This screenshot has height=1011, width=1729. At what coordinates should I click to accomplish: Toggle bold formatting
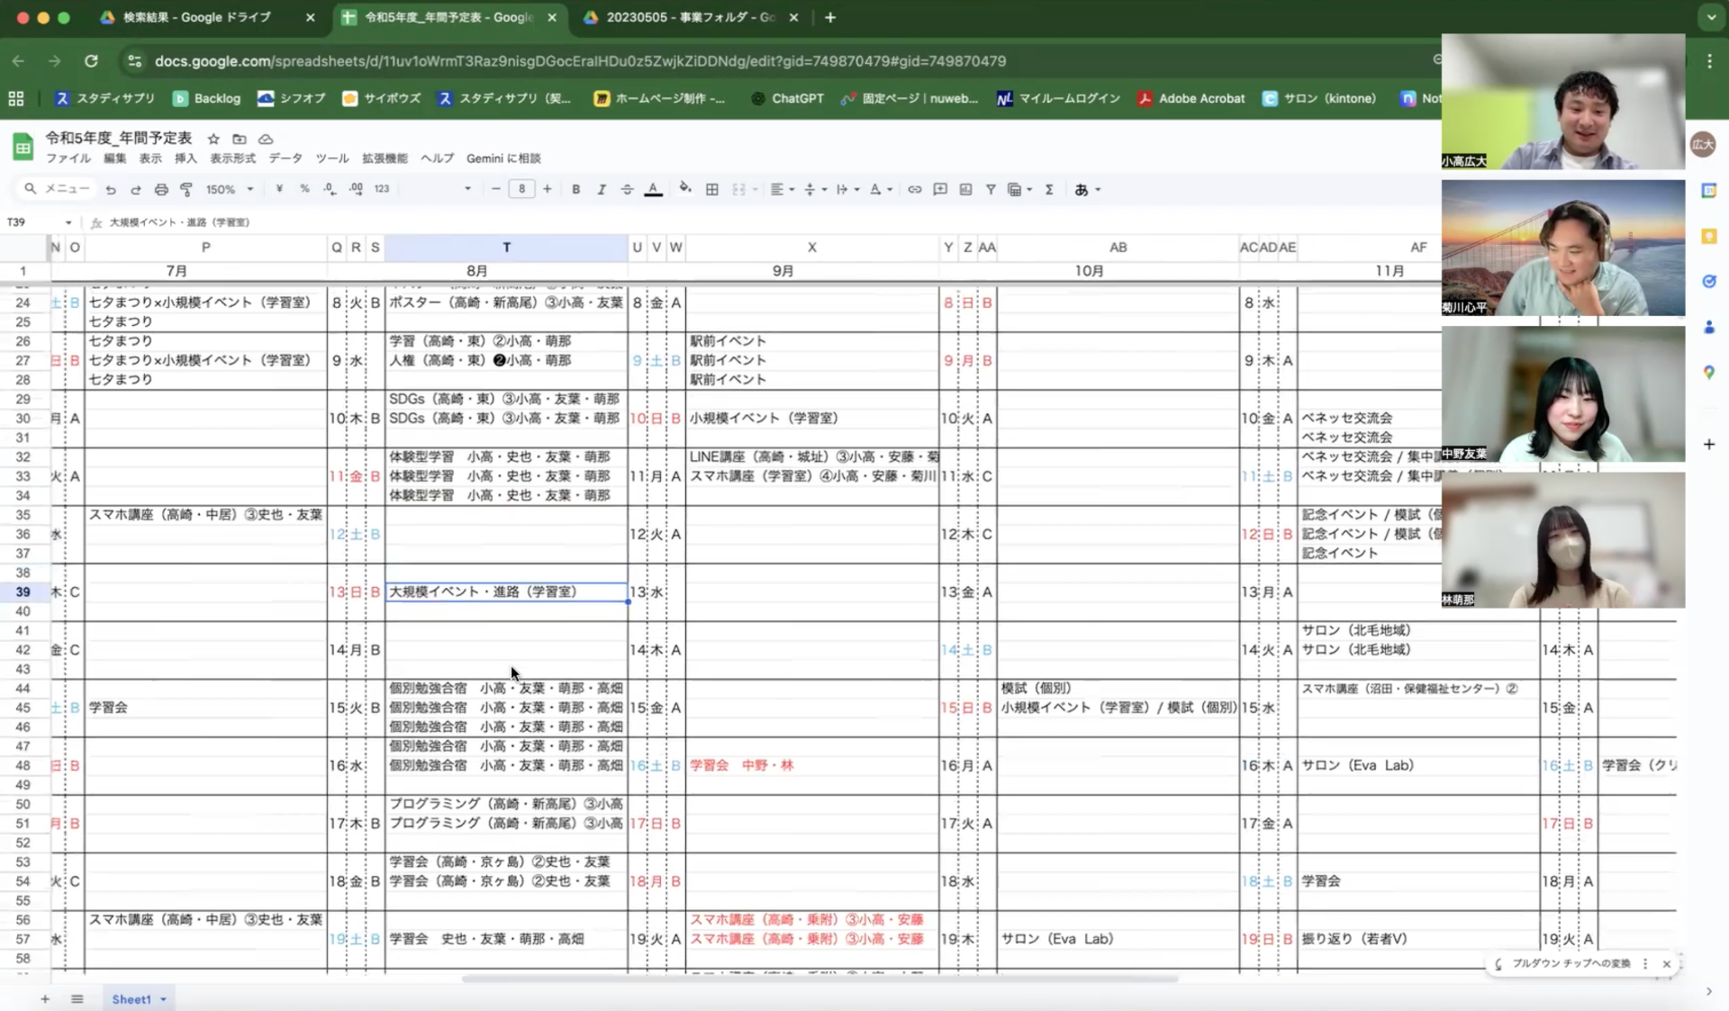pyautogui.click(x=575, y=189)
